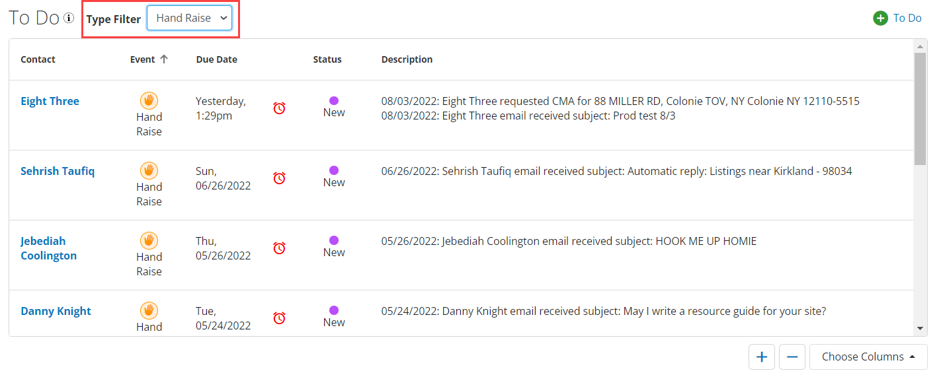This screenshot has height=377, width=941.
Task: Click Hand Raise icon for Danny Knight
Action: [149, 310]
